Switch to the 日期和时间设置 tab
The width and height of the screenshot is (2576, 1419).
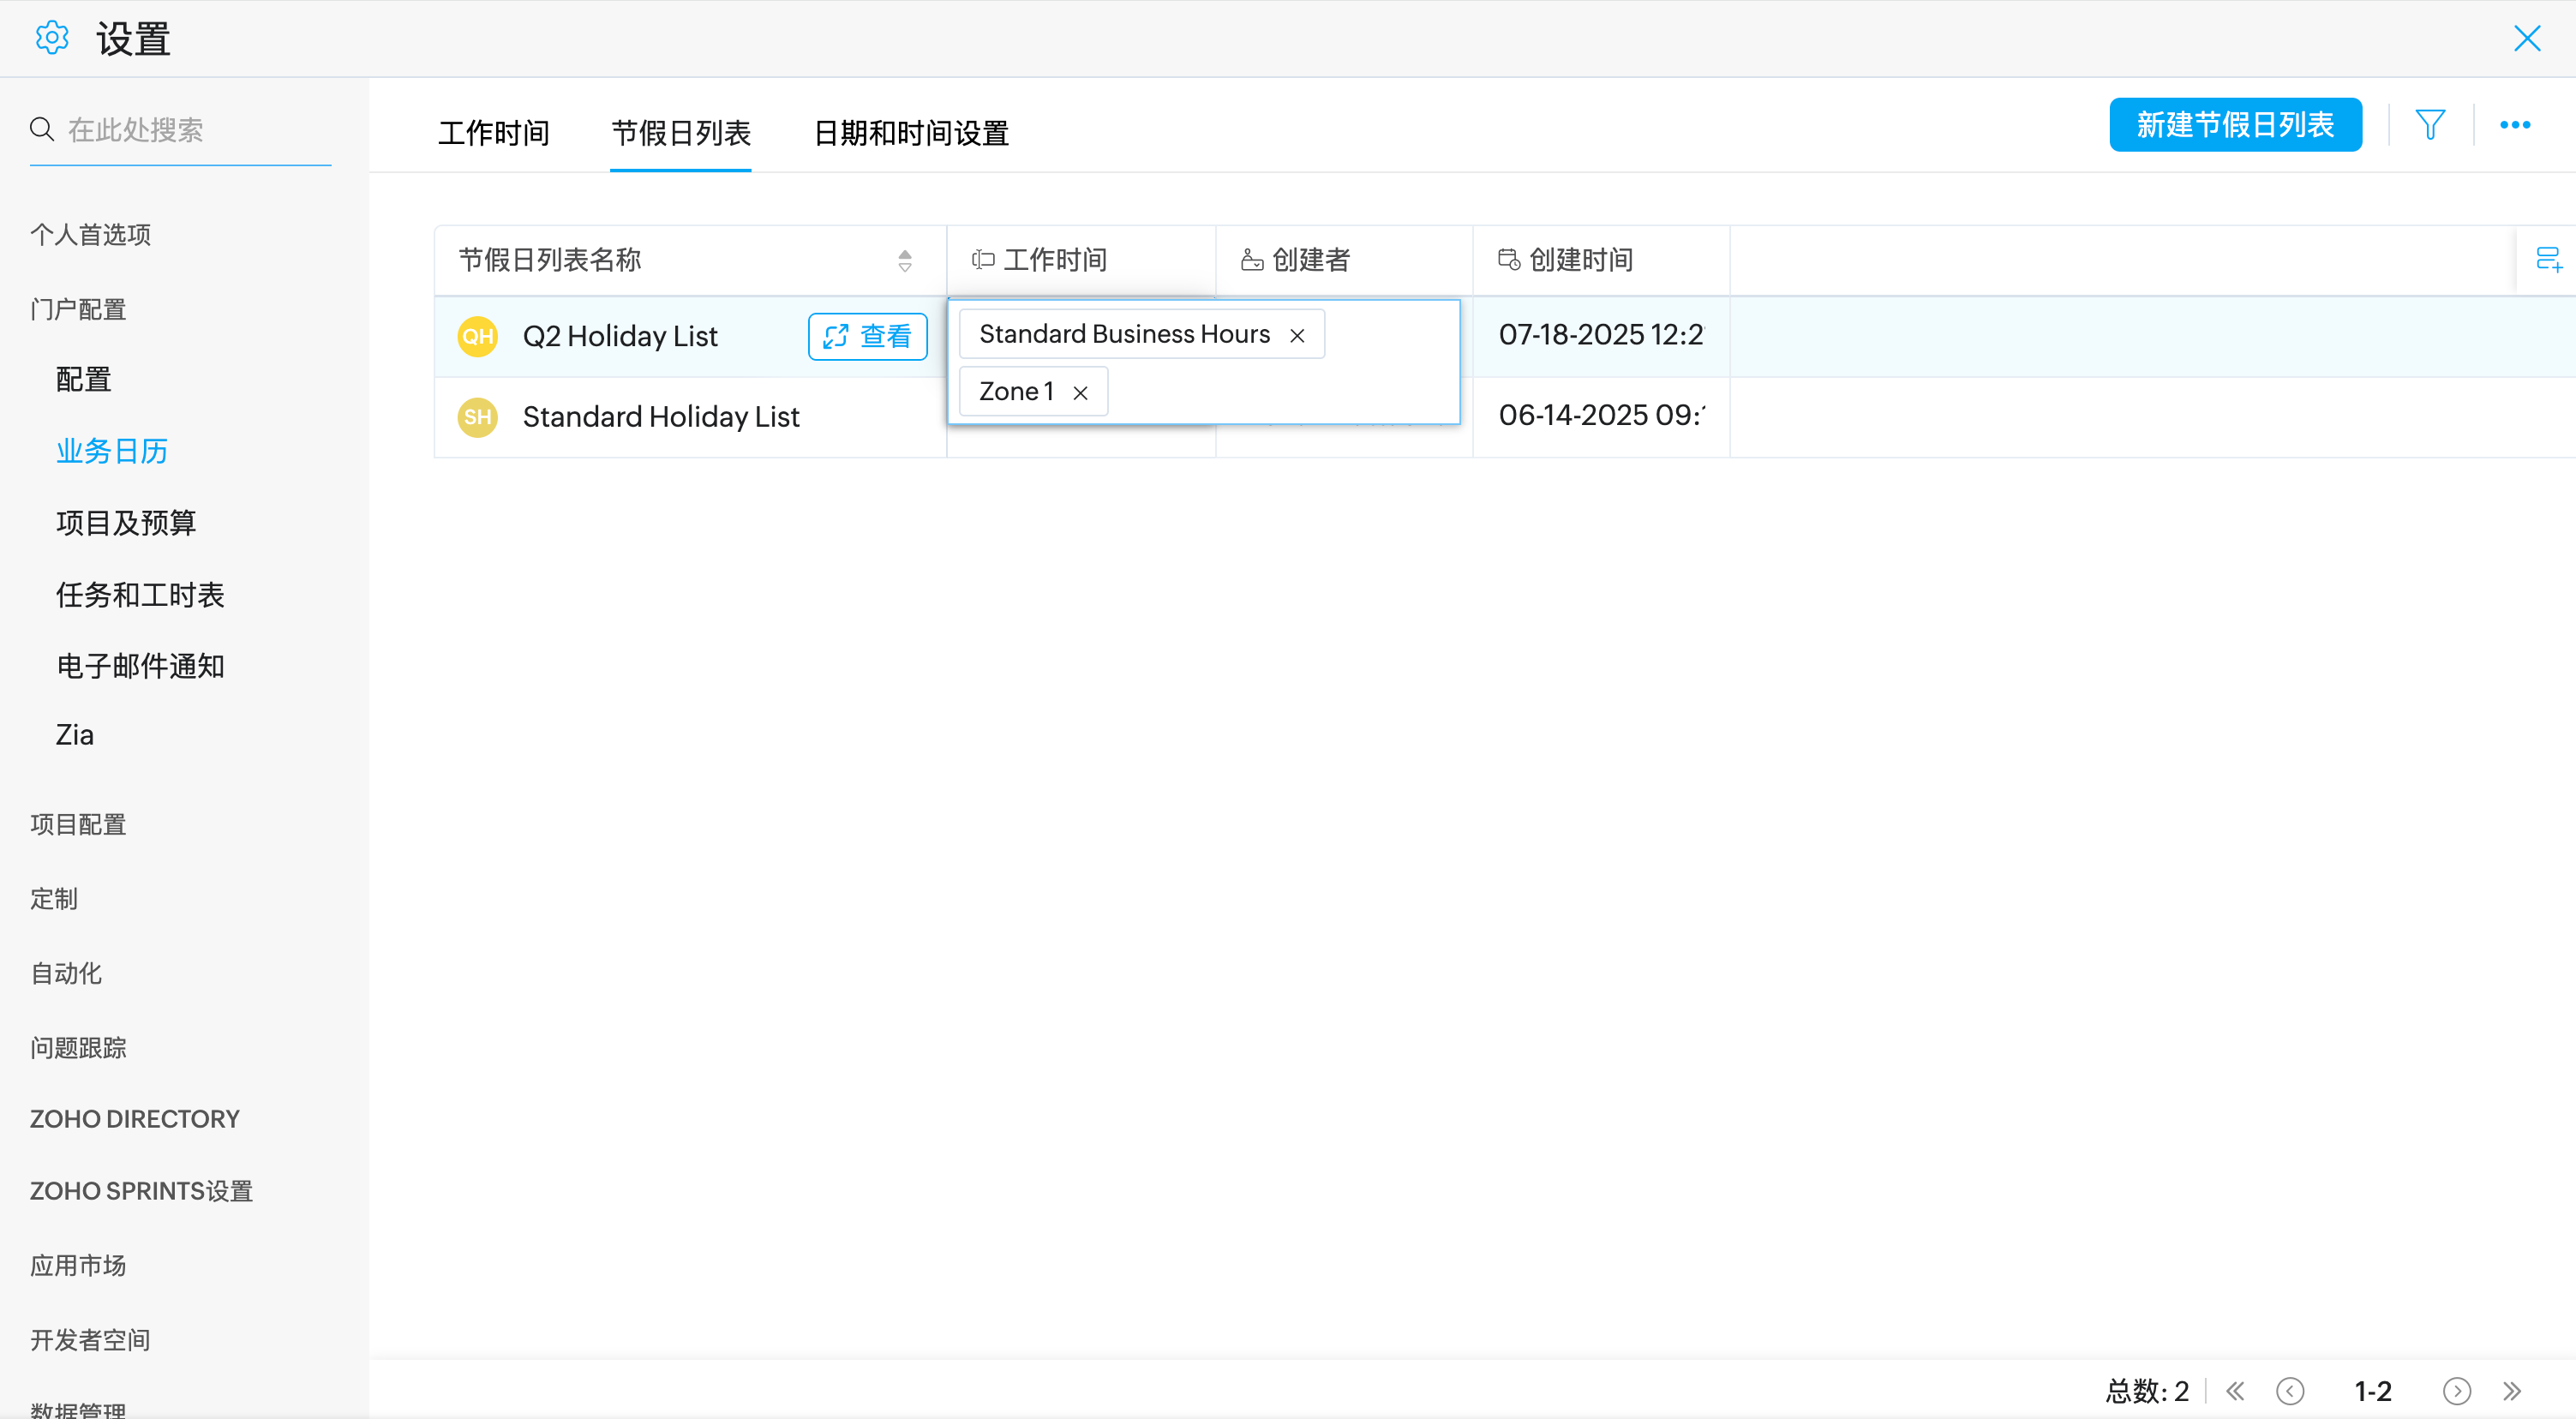910,133
